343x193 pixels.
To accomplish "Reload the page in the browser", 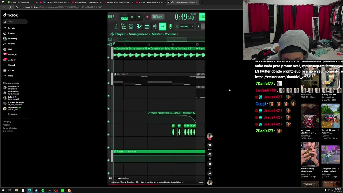I will click(x=10, y=7).
